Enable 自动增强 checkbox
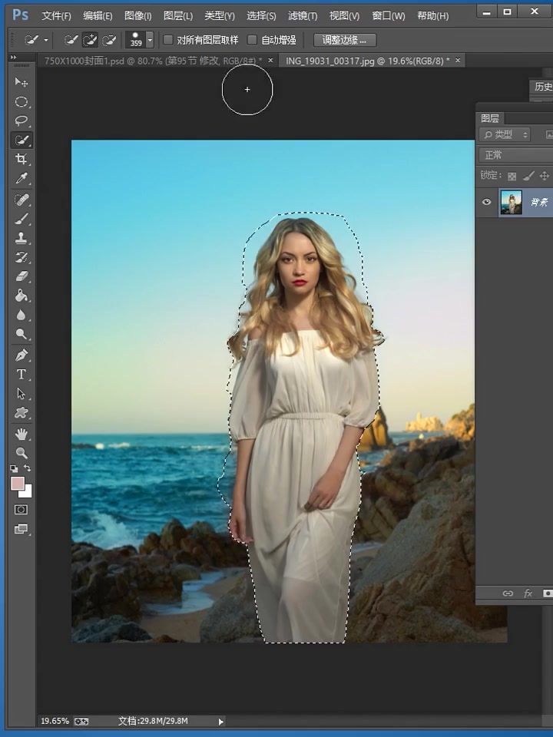This screenshot has height=737, width=553. tap(252, 40)
